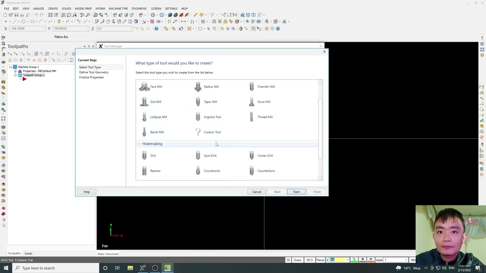Image resolution: width=486 pixels, height=273 pixels.
Task: Collapse the Holemaking section
Action: pos(139,144)
